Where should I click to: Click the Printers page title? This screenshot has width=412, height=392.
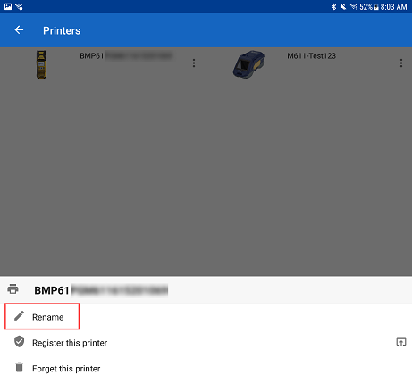pyautogui.click(x=62, y=30)
